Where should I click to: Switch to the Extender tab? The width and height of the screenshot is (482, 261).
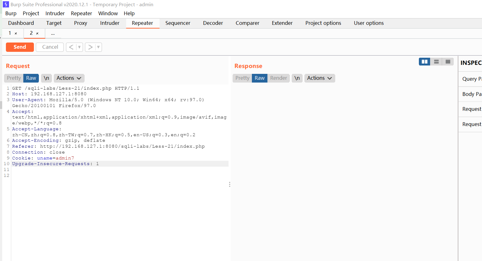pyautogui.click(x=282, y=23)
